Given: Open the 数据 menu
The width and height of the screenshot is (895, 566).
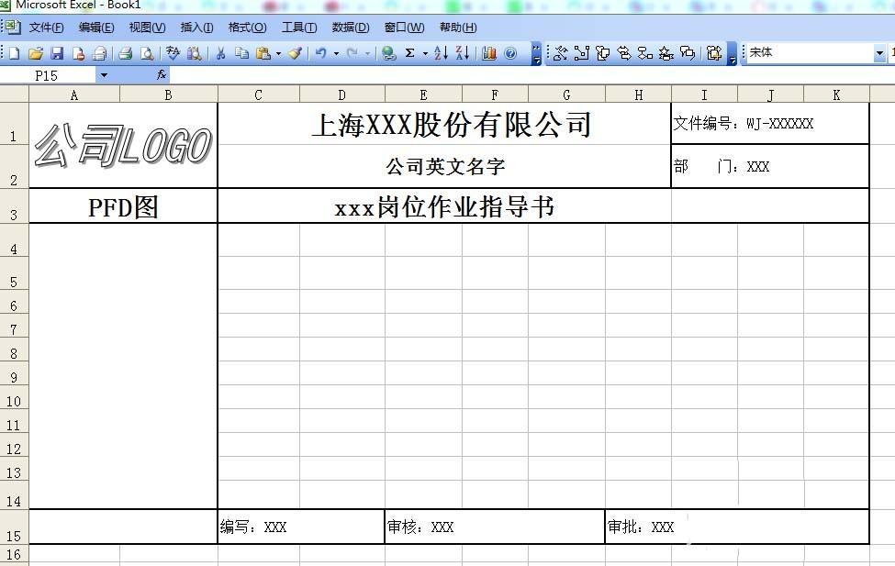Looking at the screenshot, I should click(x=350, y=28).
